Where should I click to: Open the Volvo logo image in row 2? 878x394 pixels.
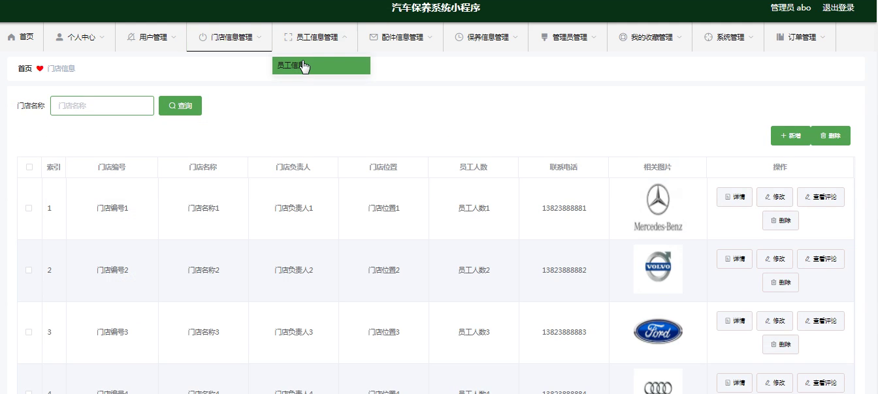658,269
